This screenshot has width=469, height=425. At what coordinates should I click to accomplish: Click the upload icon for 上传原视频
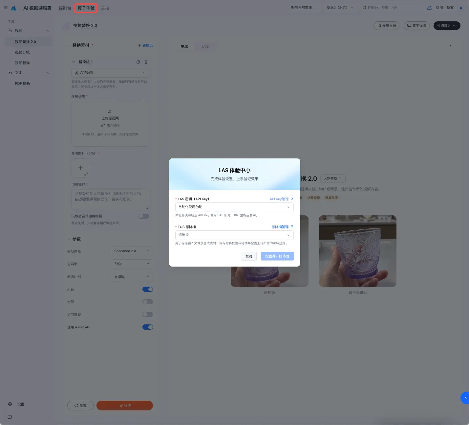pos(110,111)
